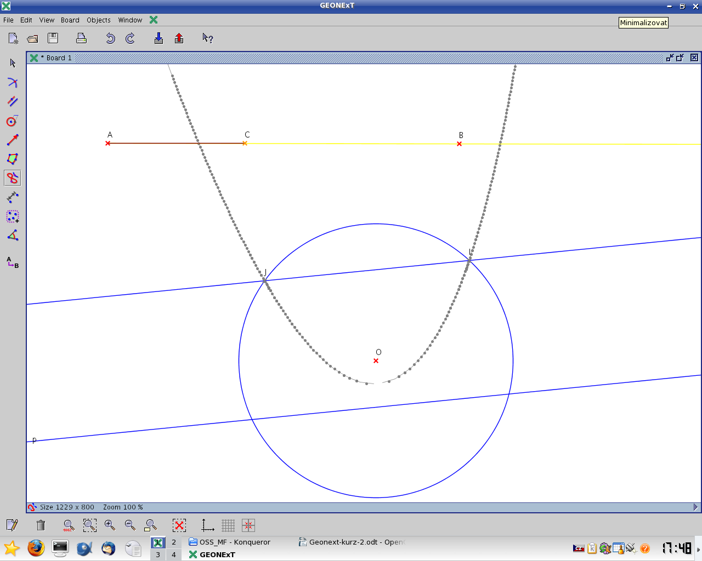This screenshot has height=561, width=702.
Task: Select the polygon tool
Action: (x=13, y=159)
